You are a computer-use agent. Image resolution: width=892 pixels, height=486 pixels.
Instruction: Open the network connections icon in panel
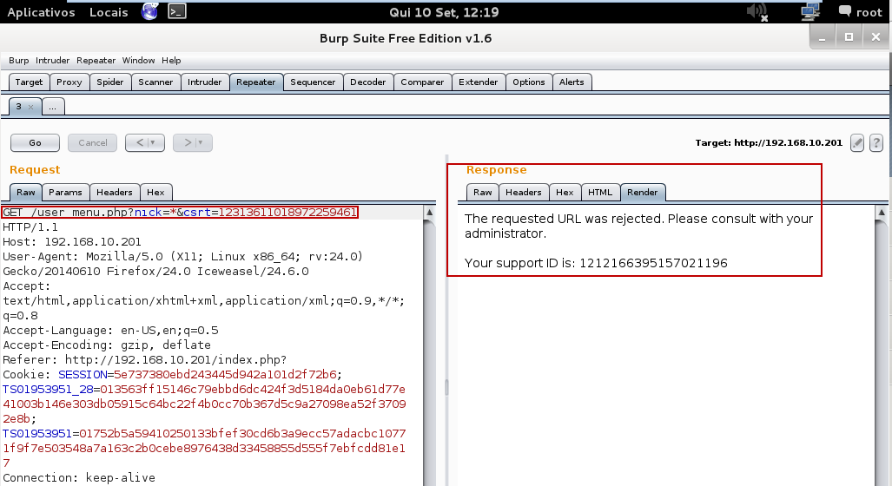pyautogui.click(x=810, y=11)
